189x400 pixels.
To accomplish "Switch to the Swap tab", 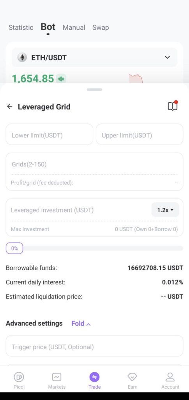I will (101, 28).
